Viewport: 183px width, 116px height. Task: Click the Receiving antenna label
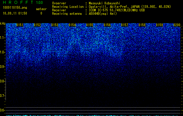[x=67, y=14]
